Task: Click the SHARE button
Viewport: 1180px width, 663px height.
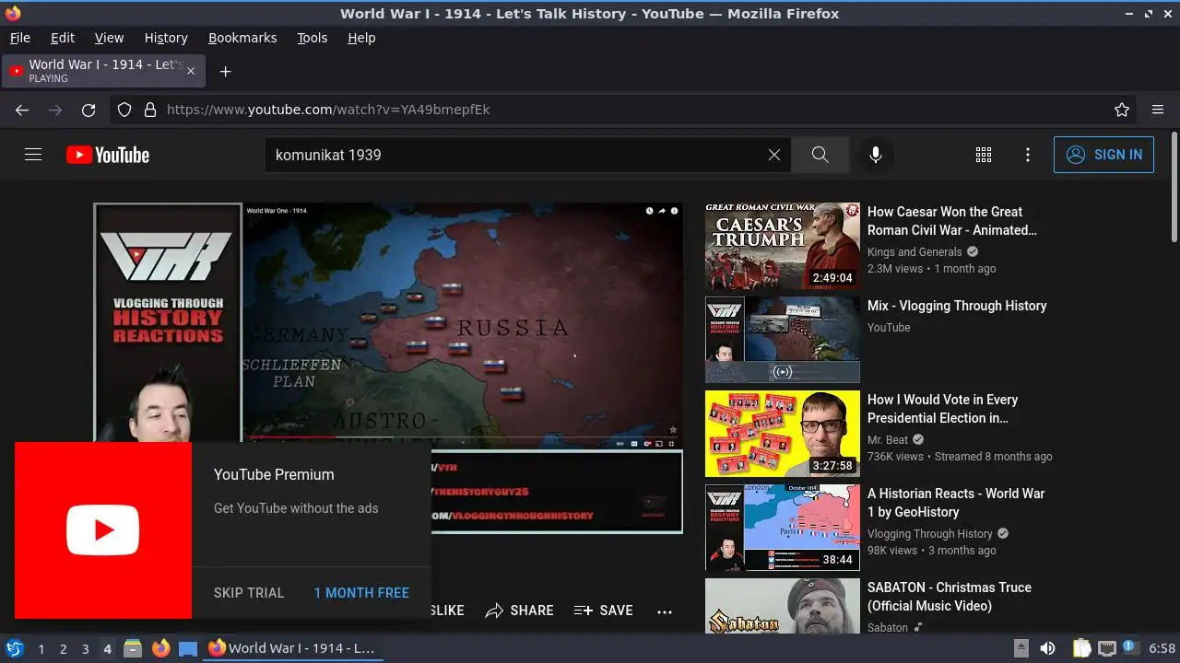Action: pyautogui.click(x=519, y=611)
